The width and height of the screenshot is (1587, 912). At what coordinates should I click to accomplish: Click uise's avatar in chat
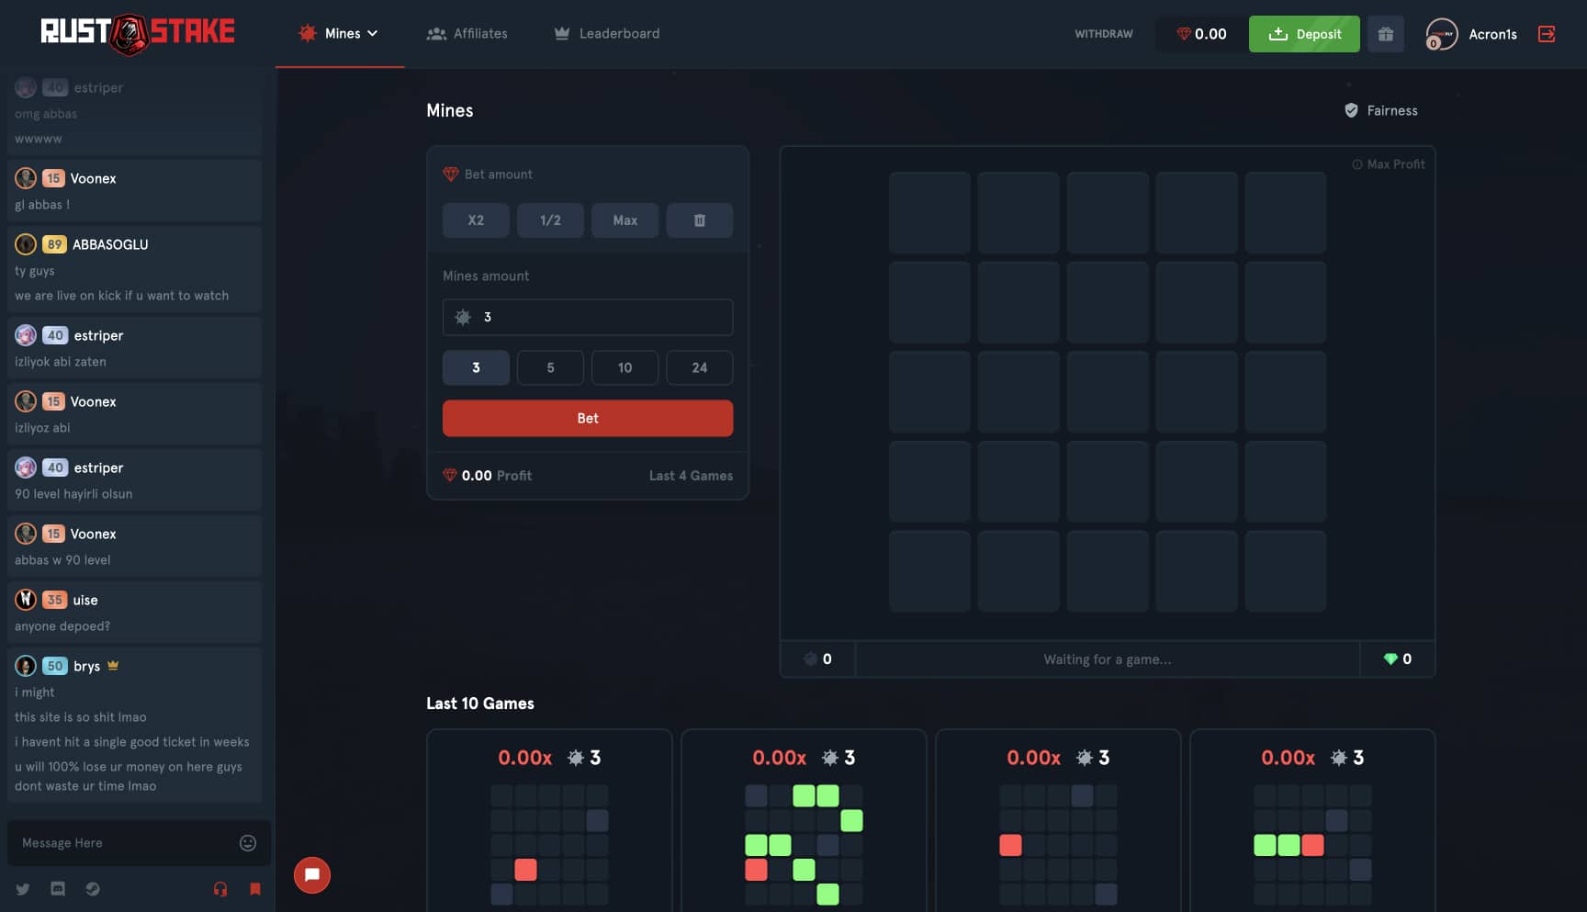(x=26, y=600)
